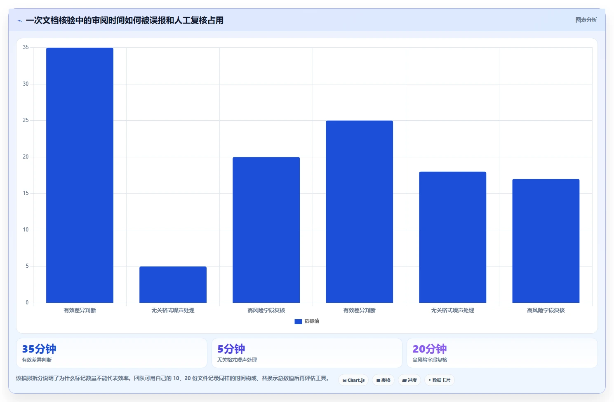The width and height of the screenshot is (614, 402).
Task: Toggle the 指标值 legend item
Action: click(307, 321)
